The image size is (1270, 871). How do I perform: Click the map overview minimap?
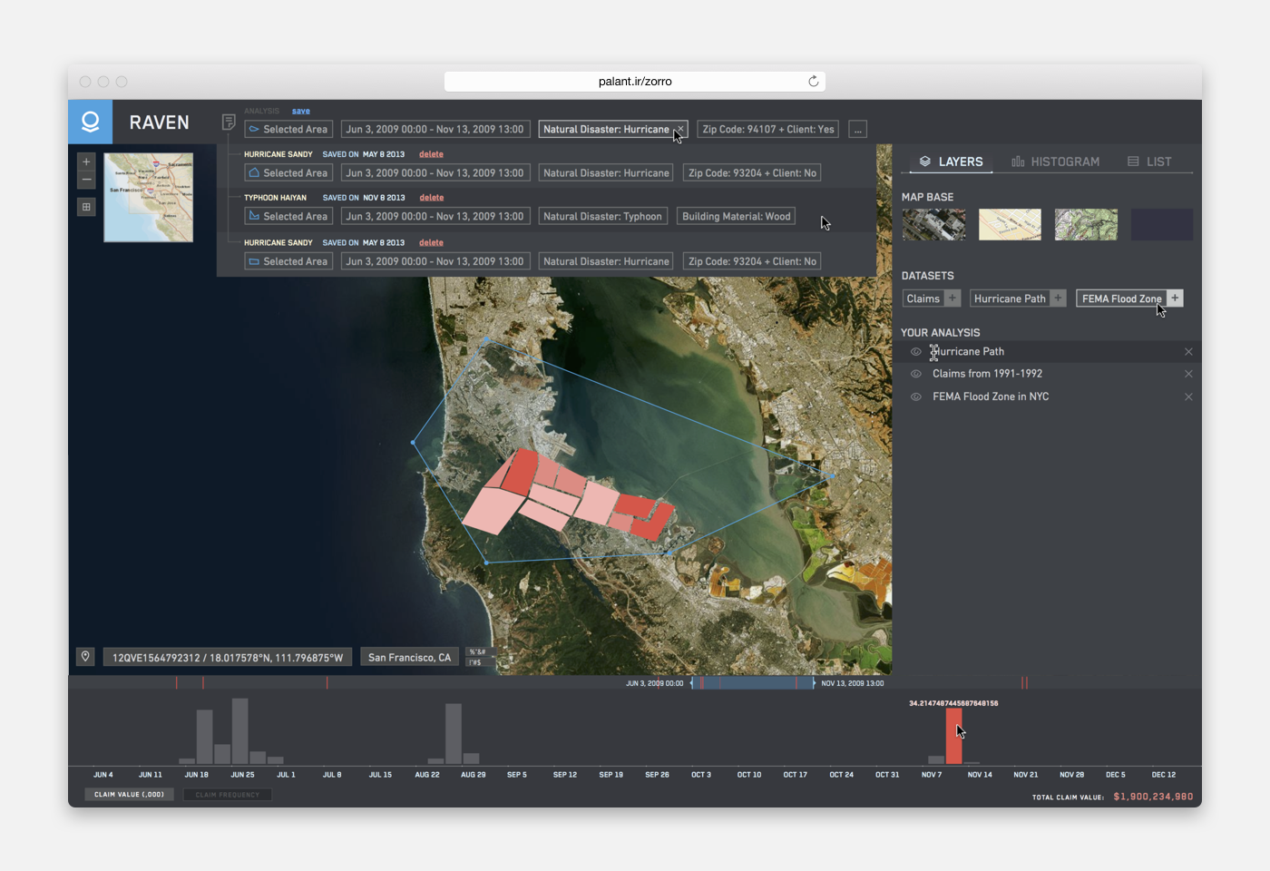tap(149, 197)
